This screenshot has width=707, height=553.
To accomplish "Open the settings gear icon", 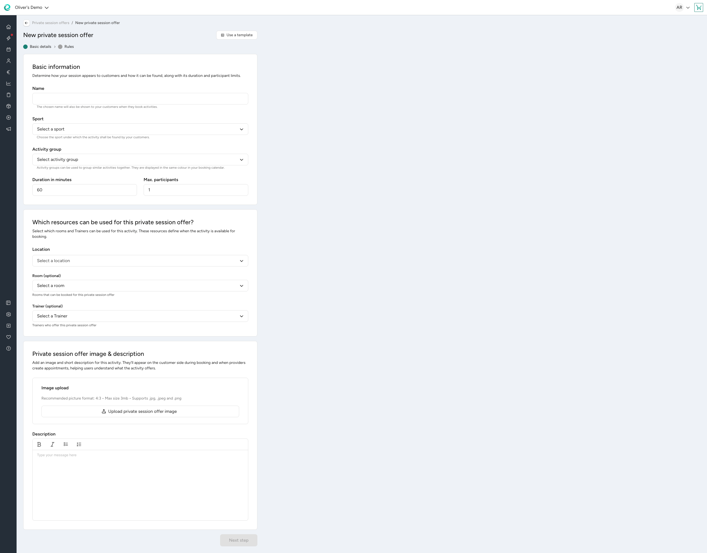I will click(x=8, y=314).
